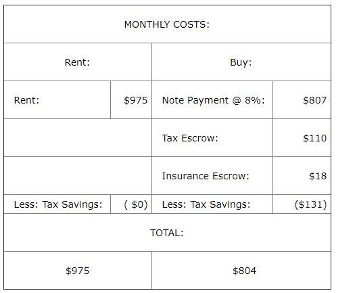Click the empty cell beside Tax Escrow
Image resolution: width=357 pixels, height=293 pixels.
point(78,138)
